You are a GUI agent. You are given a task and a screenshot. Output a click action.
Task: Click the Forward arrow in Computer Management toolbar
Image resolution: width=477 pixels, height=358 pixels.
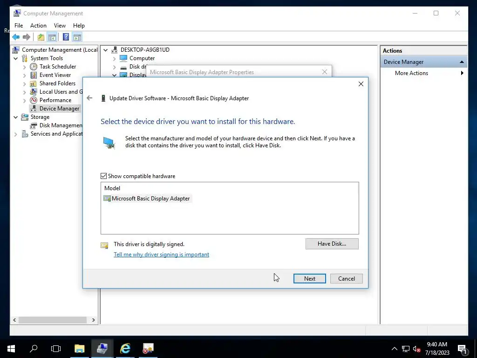27,37
